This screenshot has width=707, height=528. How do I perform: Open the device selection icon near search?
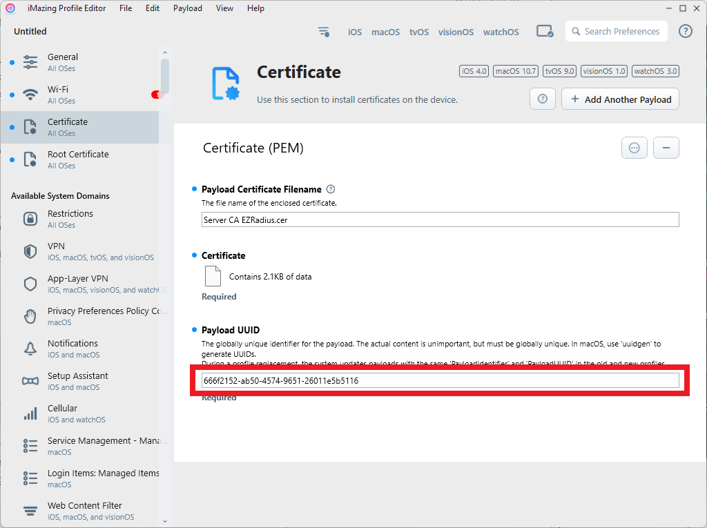(545, 32)
